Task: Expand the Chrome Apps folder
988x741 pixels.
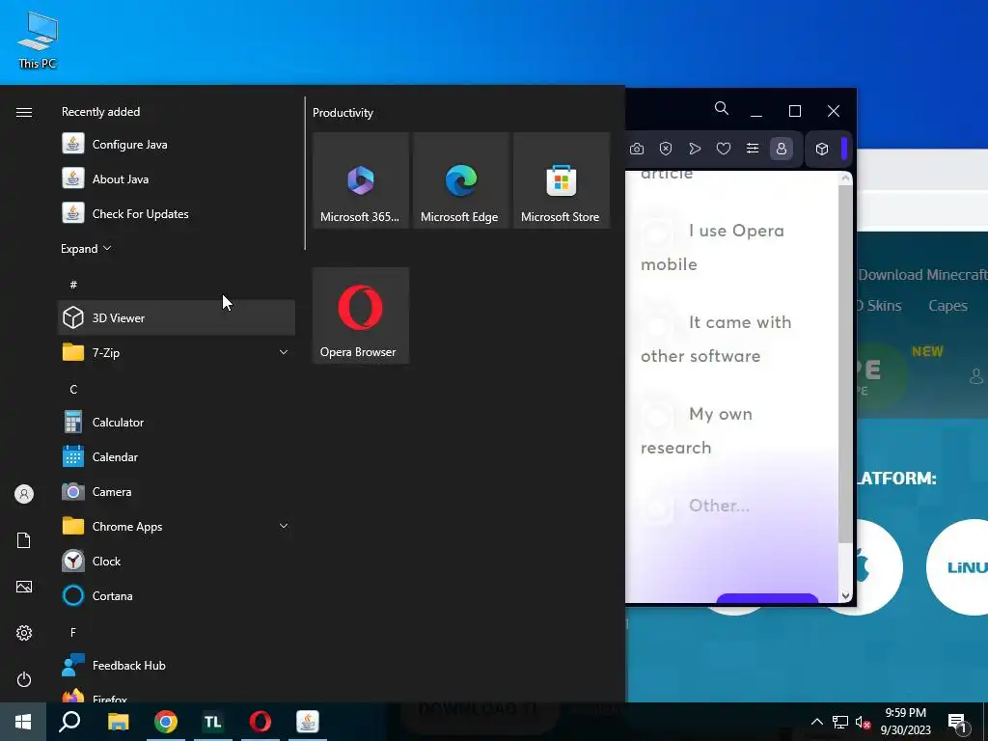Action: tap(177, 526)
